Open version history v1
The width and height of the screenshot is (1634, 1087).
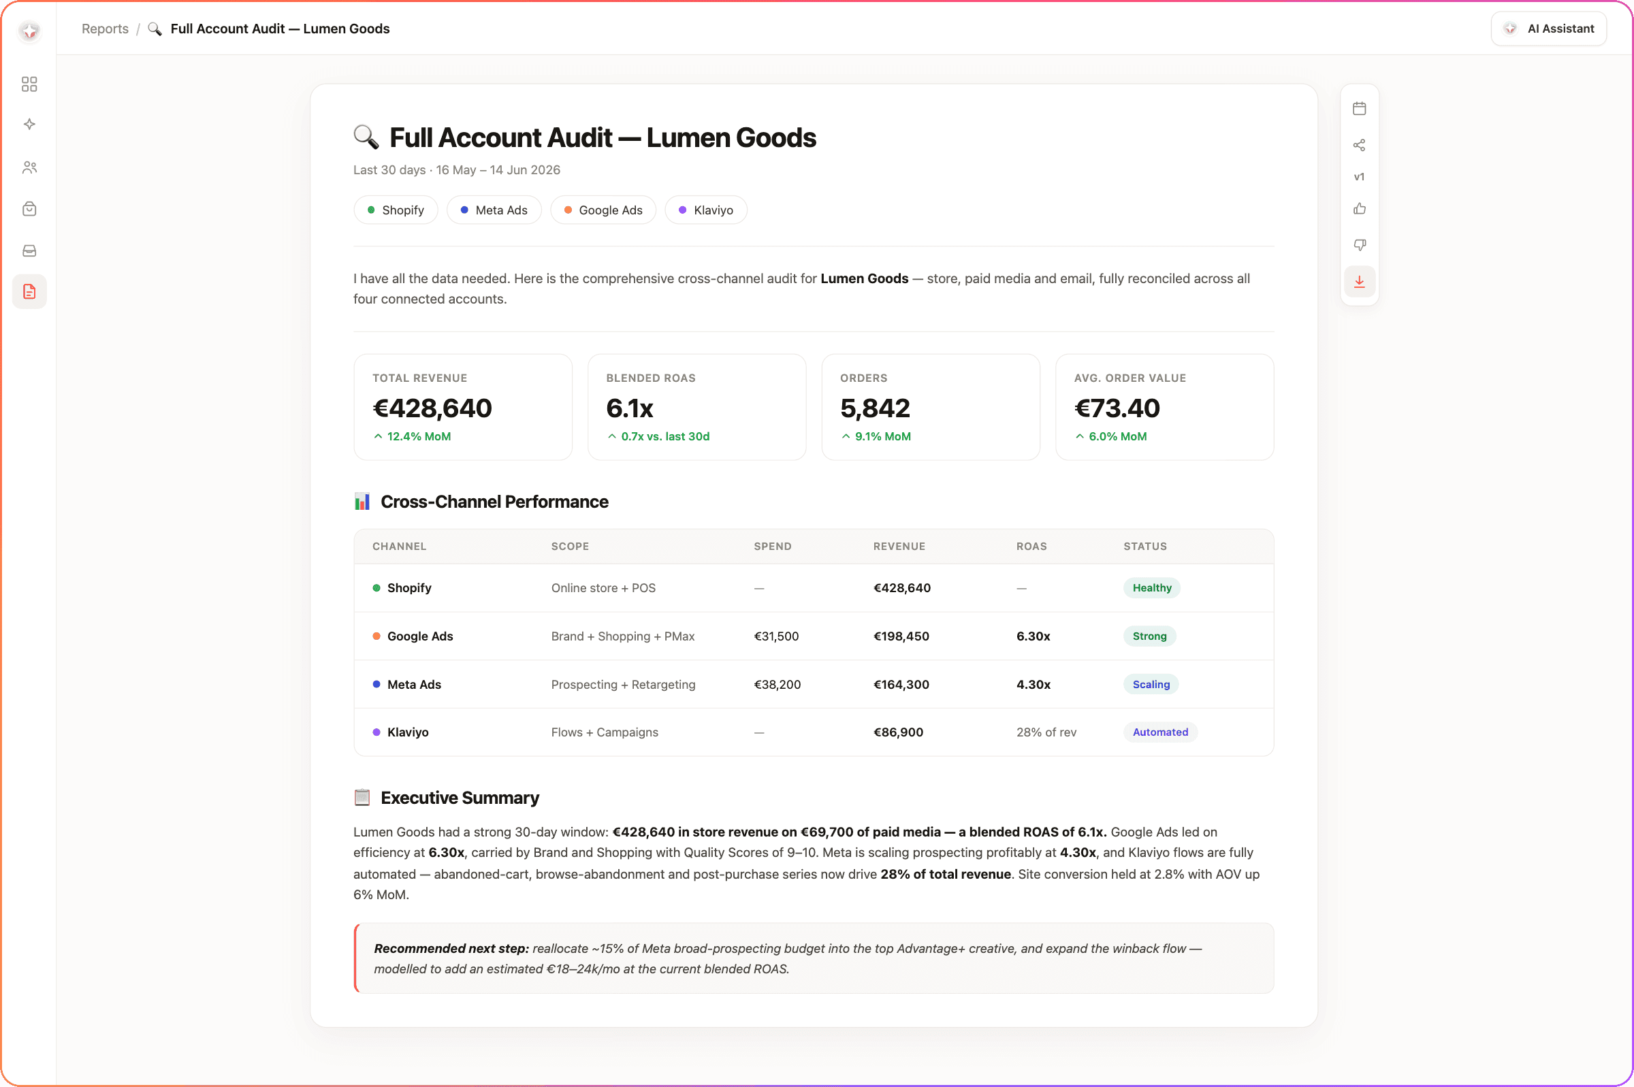[x=1359, y=177]
